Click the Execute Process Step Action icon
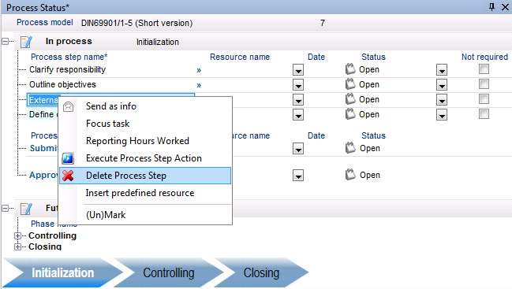Image resolution: width=512 pixels, height=289 pixels. (x=68, y=158)
